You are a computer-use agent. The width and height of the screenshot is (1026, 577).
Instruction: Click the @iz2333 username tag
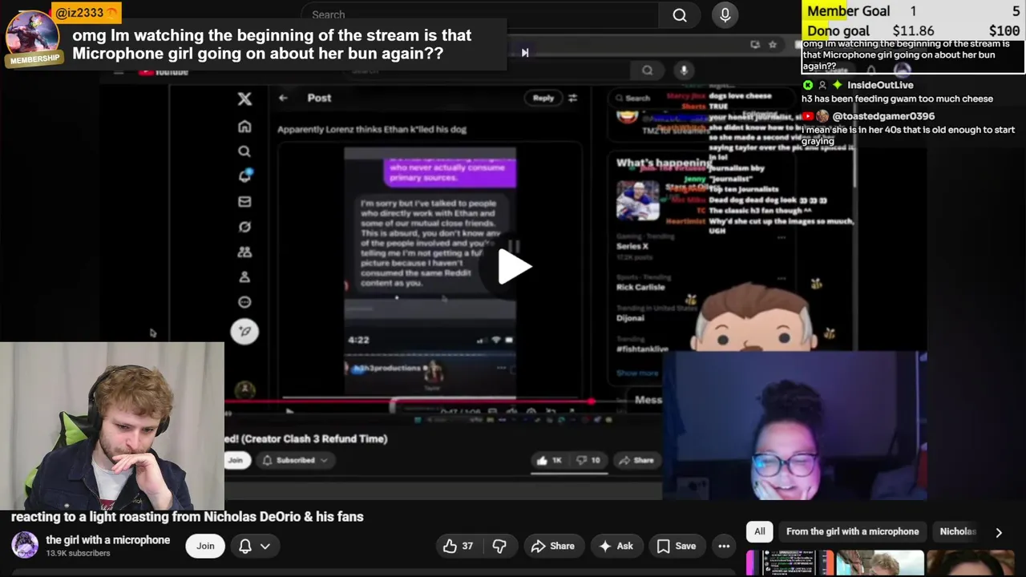[86, 13]
